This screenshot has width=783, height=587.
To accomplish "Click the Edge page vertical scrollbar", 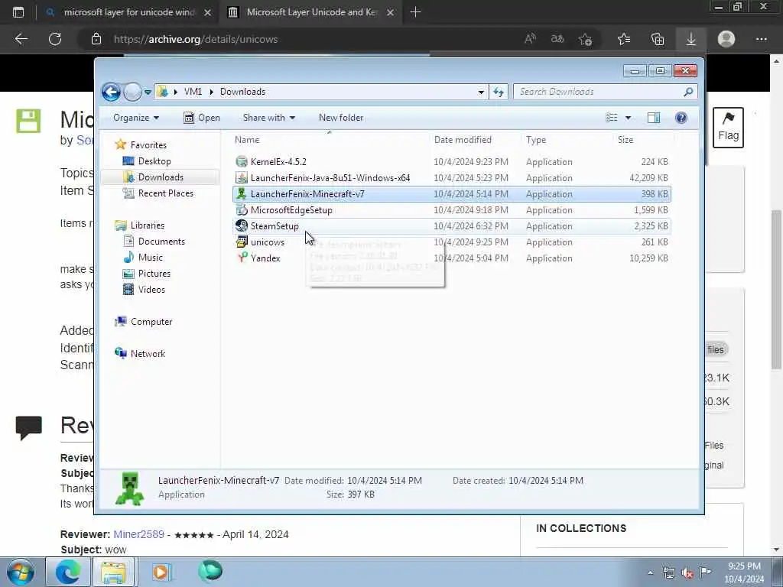I will click(x=776, y=290).
